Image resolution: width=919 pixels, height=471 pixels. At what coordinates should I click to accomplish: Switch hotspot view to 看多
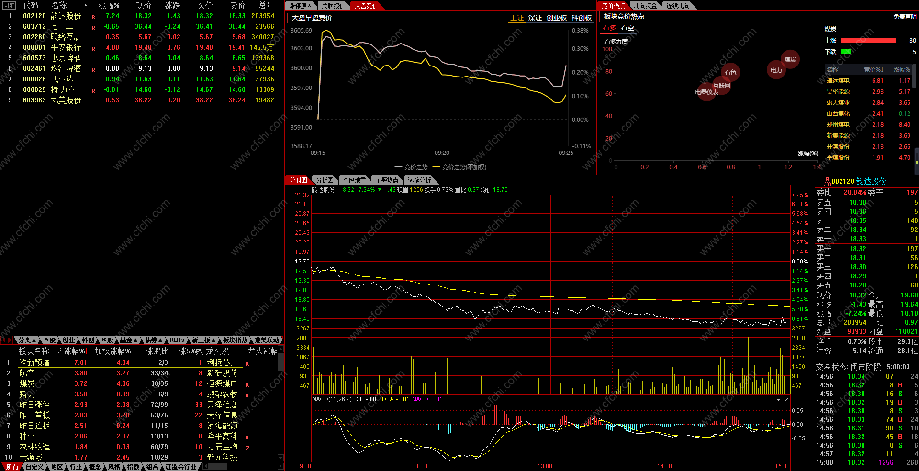609,28
